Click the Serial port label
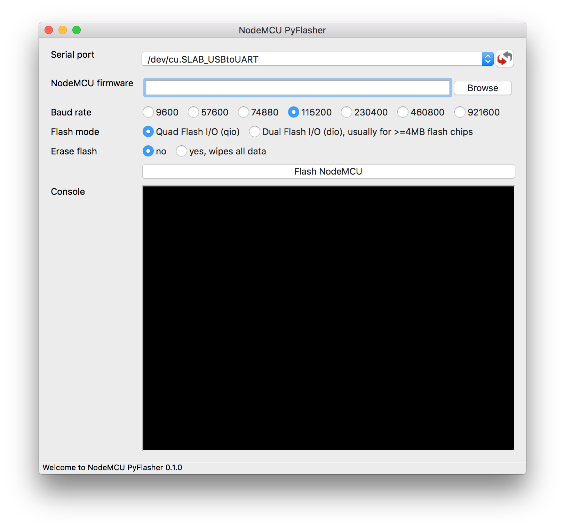This screenshot has width=565, height=530. (x=73, y=55)
